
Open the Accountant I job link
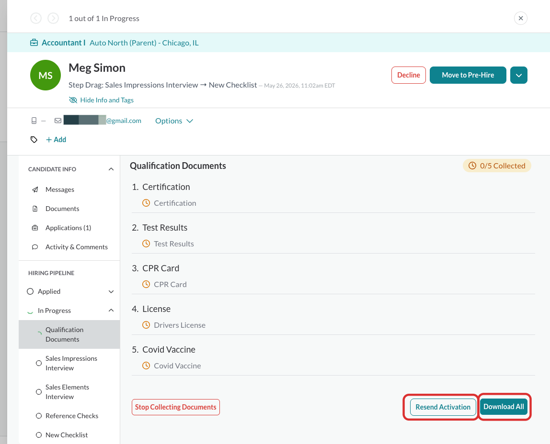click(64, 43)
